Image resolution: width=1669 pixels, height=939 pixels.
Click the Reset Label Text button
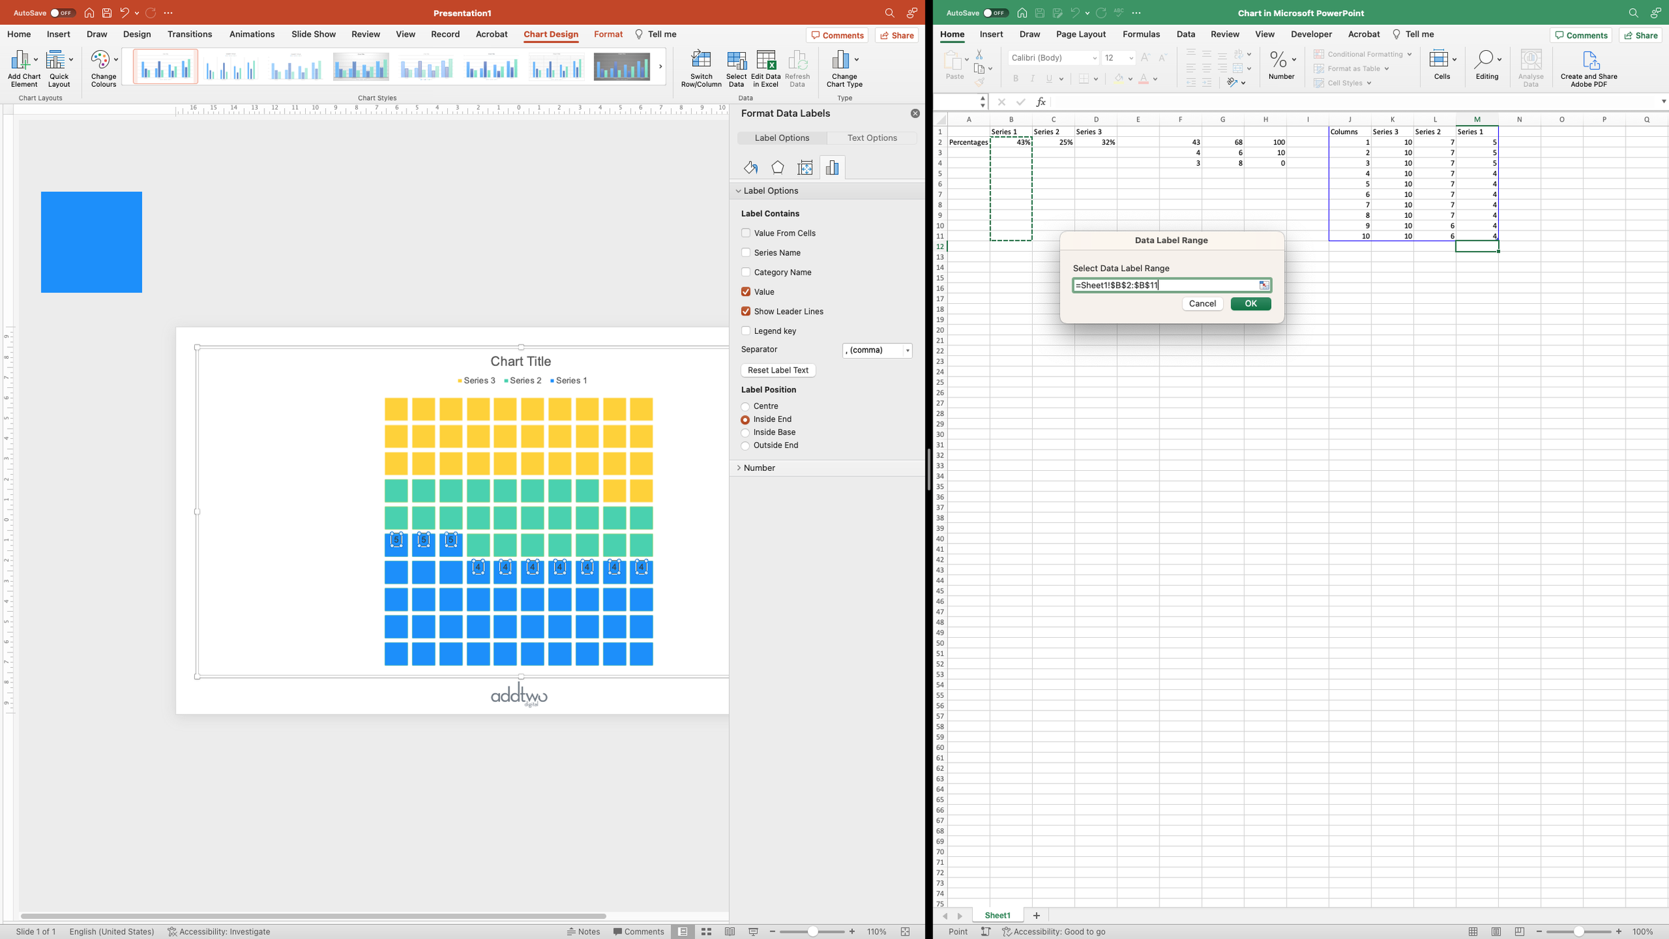[778, 370]
